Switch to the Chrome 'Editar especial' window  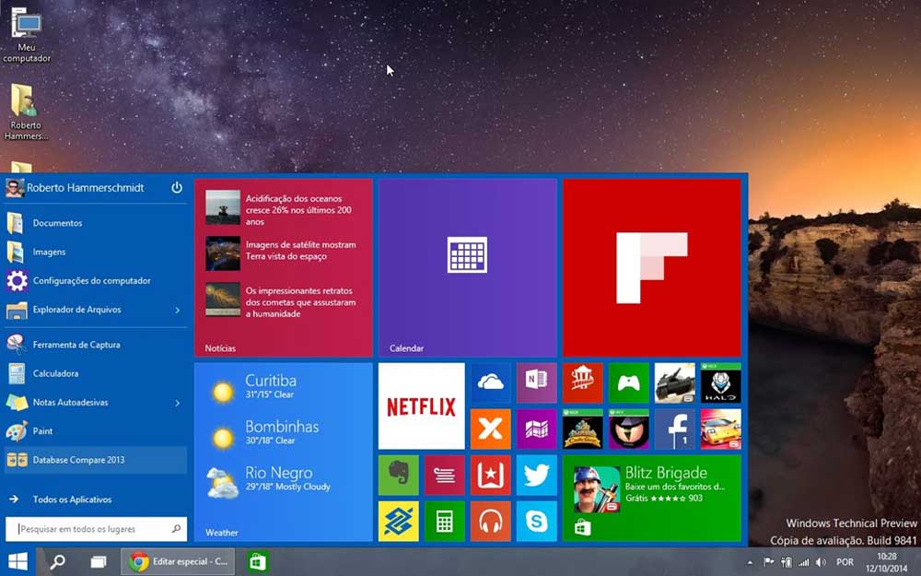[178, 561]
